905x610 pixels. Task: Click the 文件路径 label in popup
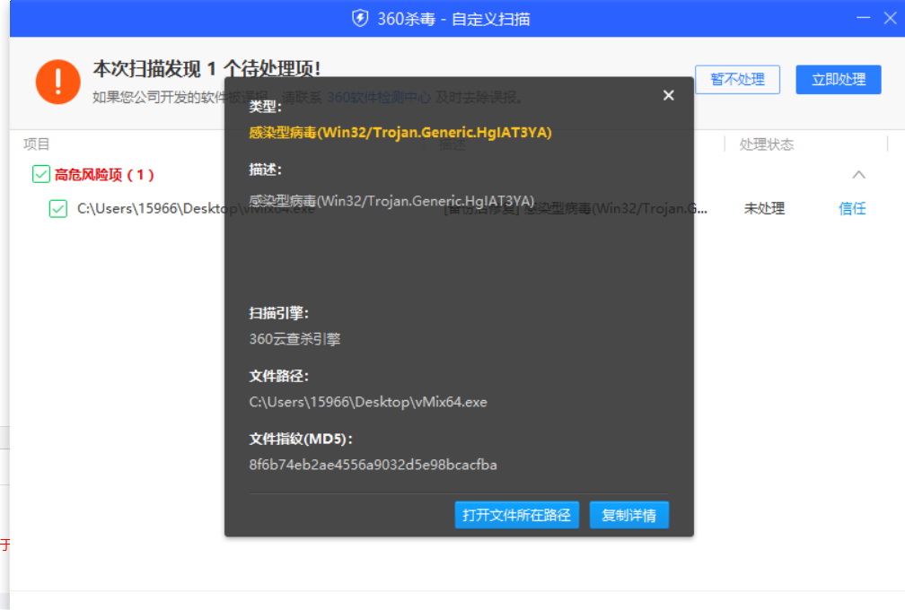[x=278, y=376]
